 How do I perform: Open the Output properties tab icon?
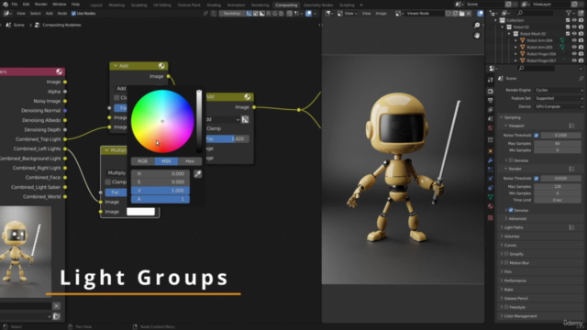pos(491,100)
